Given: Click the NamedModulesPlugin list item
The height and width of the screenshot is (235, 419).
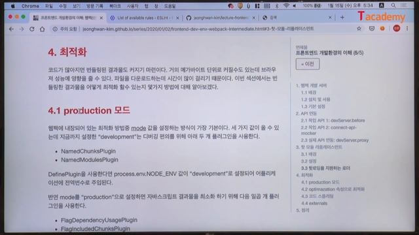Looking at the screenshot, I should [x=90, y=160].
